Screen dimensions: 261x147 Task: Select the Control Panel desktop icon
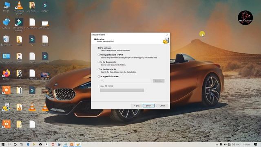7,58
